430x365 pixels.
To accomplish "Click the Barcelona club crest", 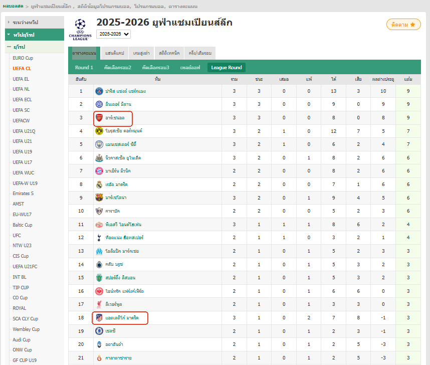I will [99, 198].
